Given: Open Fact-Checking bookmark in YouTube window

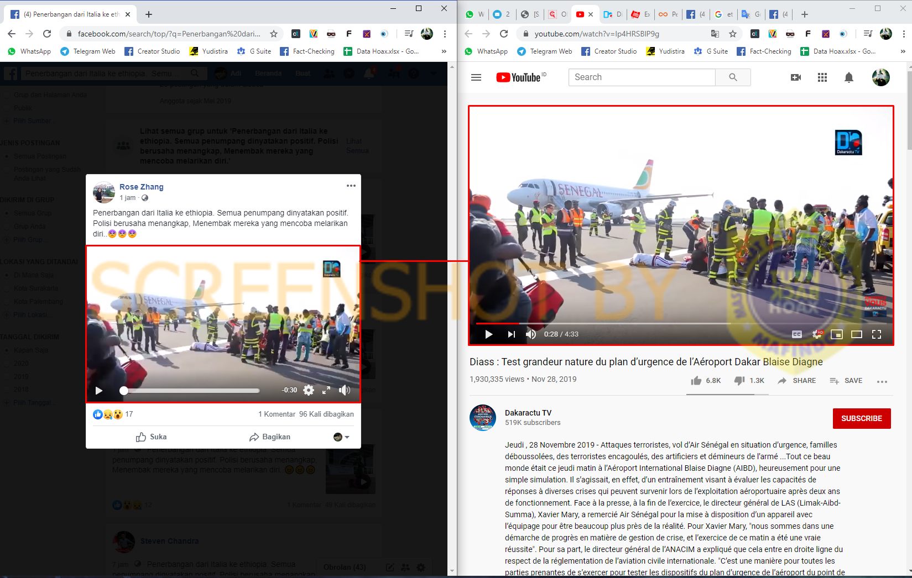Looking at the screenshot, I should pos(764,51).
